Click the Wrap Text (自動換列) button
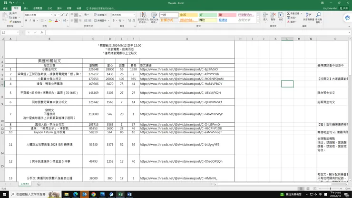This screenshot has height=198, width=352. 100,15
